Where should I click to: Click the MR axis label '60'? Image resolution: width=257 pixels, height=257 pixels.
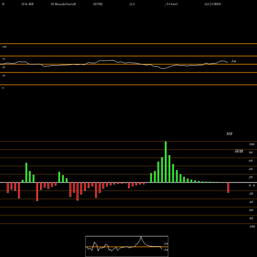(x=251, y=161)
